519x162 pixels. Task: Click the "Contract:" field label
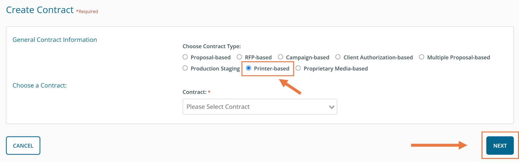click(x=194, y=92)
